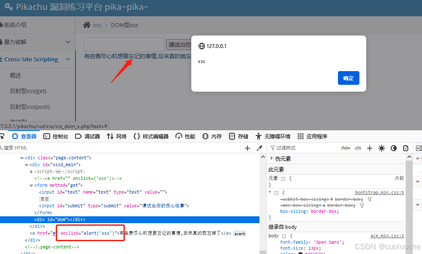Click the 请说出你的伤心往事 submit button
This screenshot has width=422, height=254.
click(x=179, y=45)
